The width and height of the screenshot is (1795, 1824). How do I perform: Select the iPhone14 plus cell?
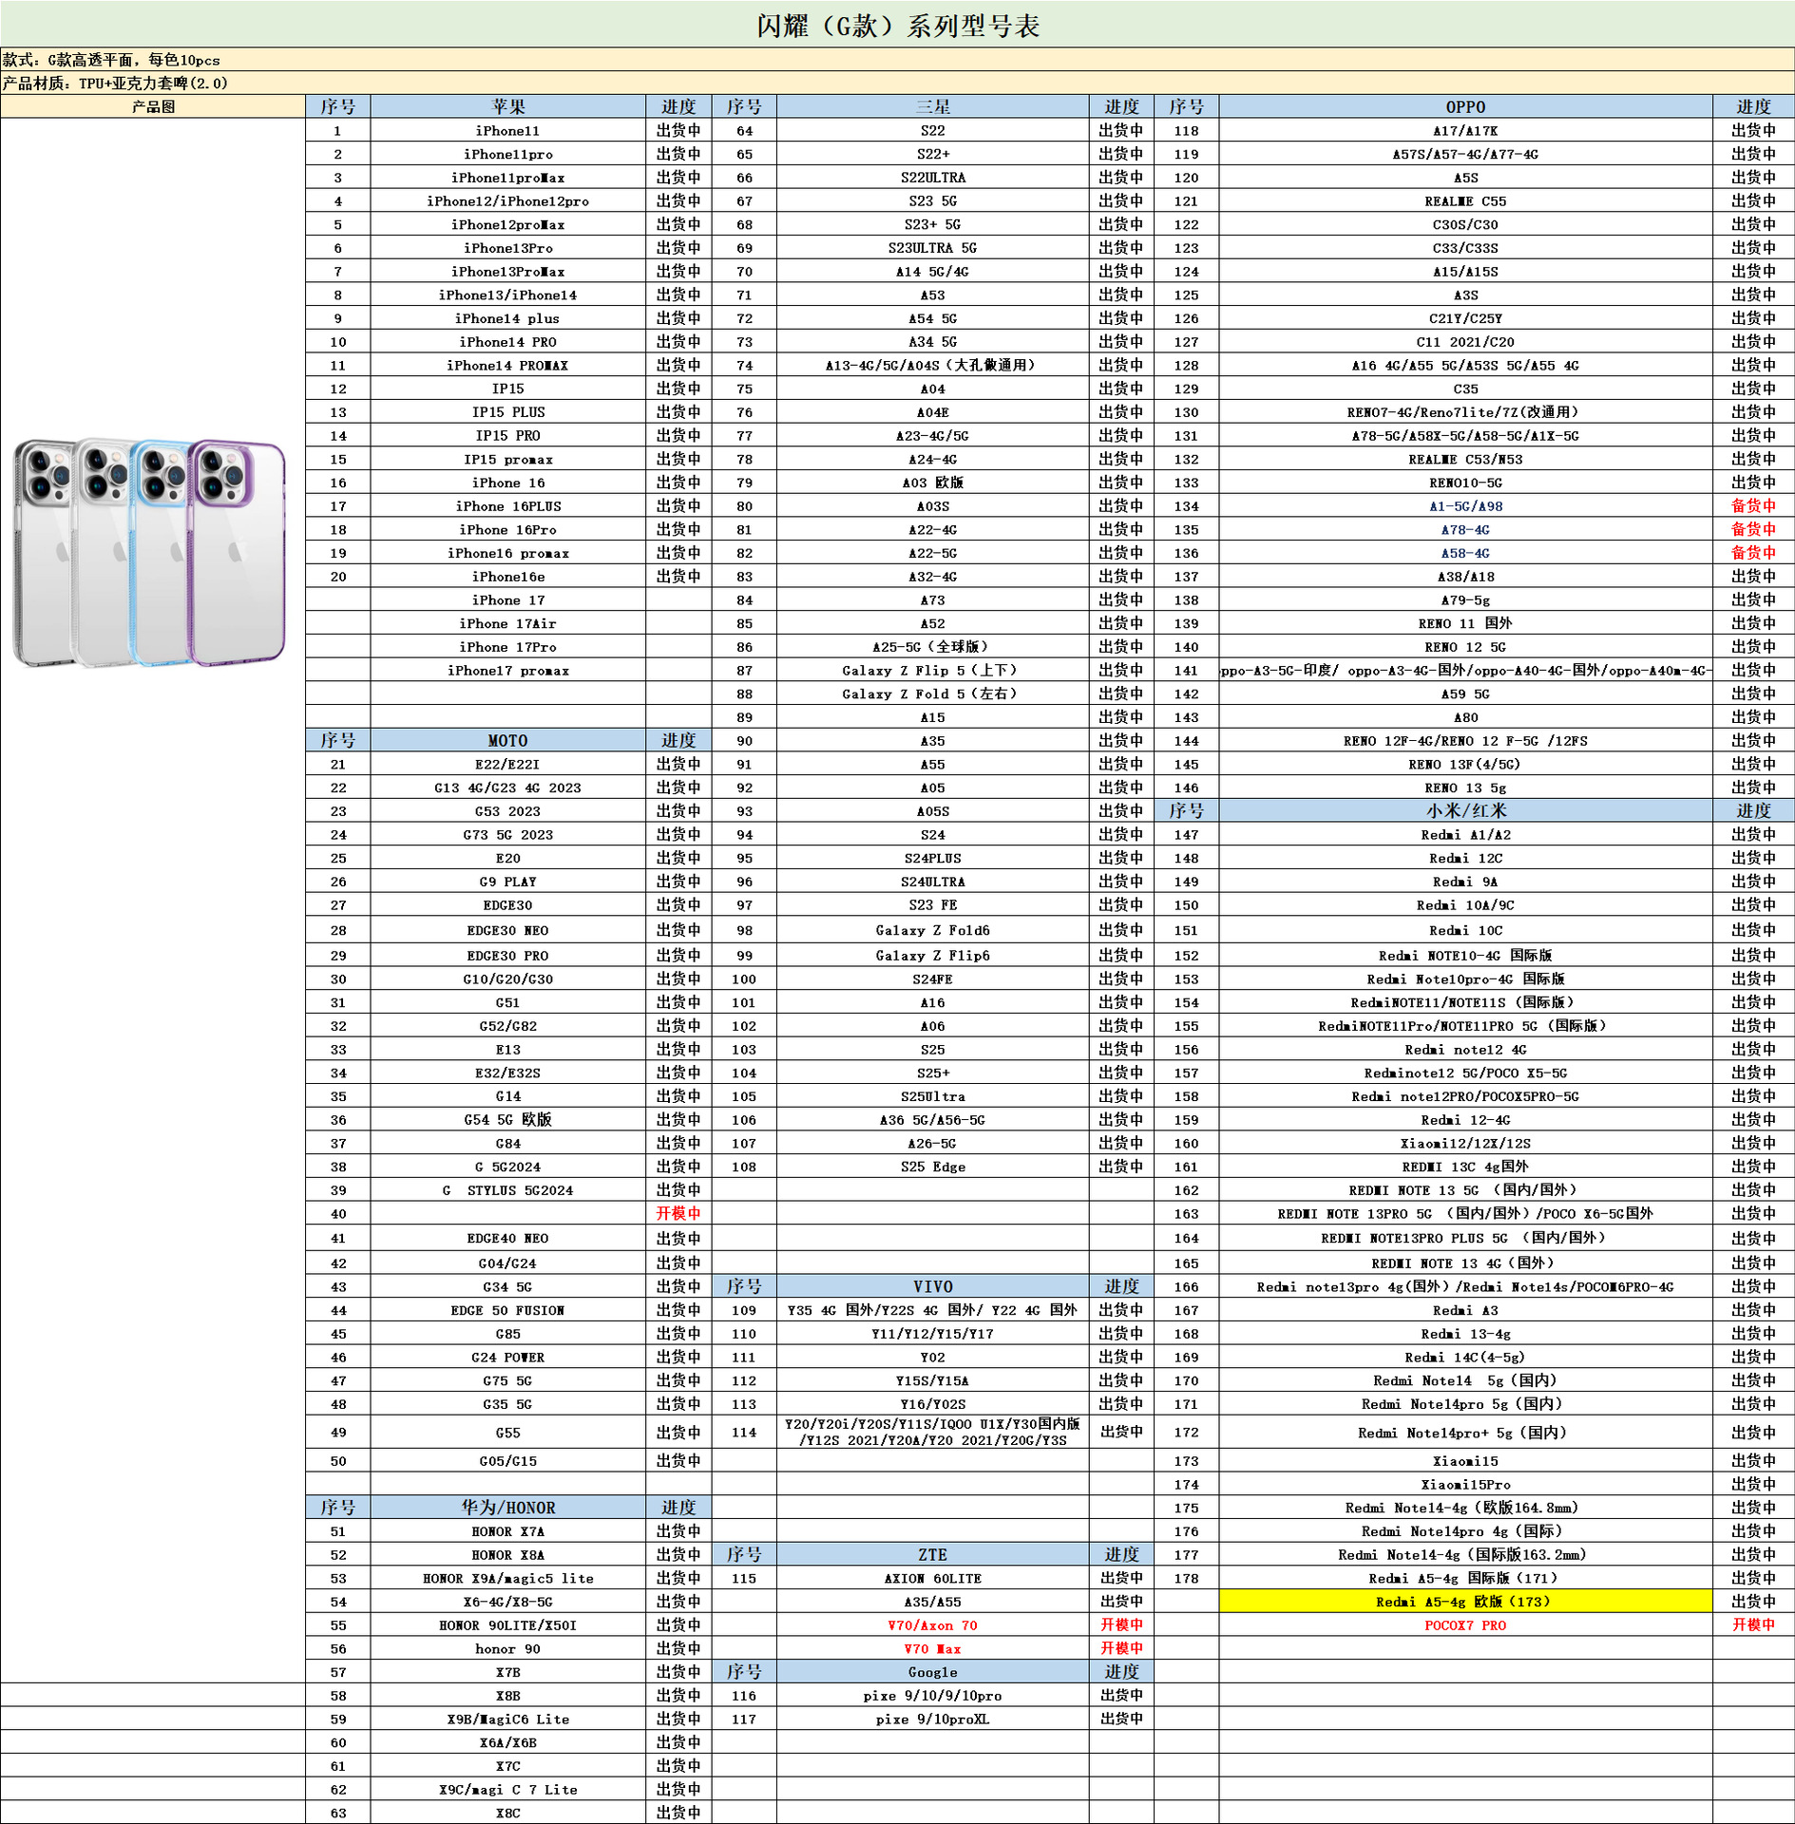click(508, 318)
